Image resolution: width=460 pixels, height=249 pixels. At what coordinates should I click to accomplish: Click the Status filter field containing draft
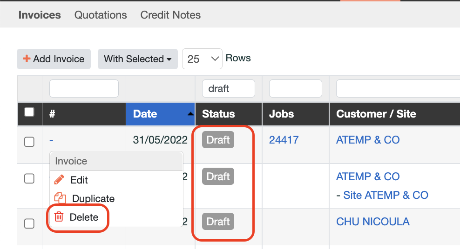pyautogui.click(x=228, y=88)
